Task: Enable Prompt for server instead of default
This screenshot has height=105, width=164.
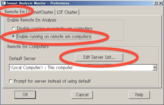Action: click(11, 81)
